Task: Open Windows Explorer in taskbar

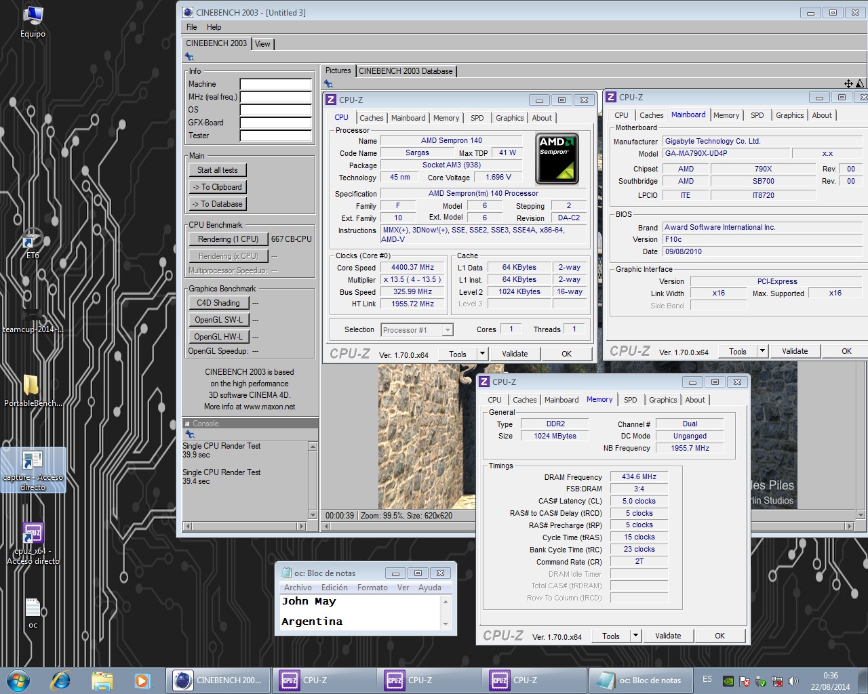Action: point(102,680)
